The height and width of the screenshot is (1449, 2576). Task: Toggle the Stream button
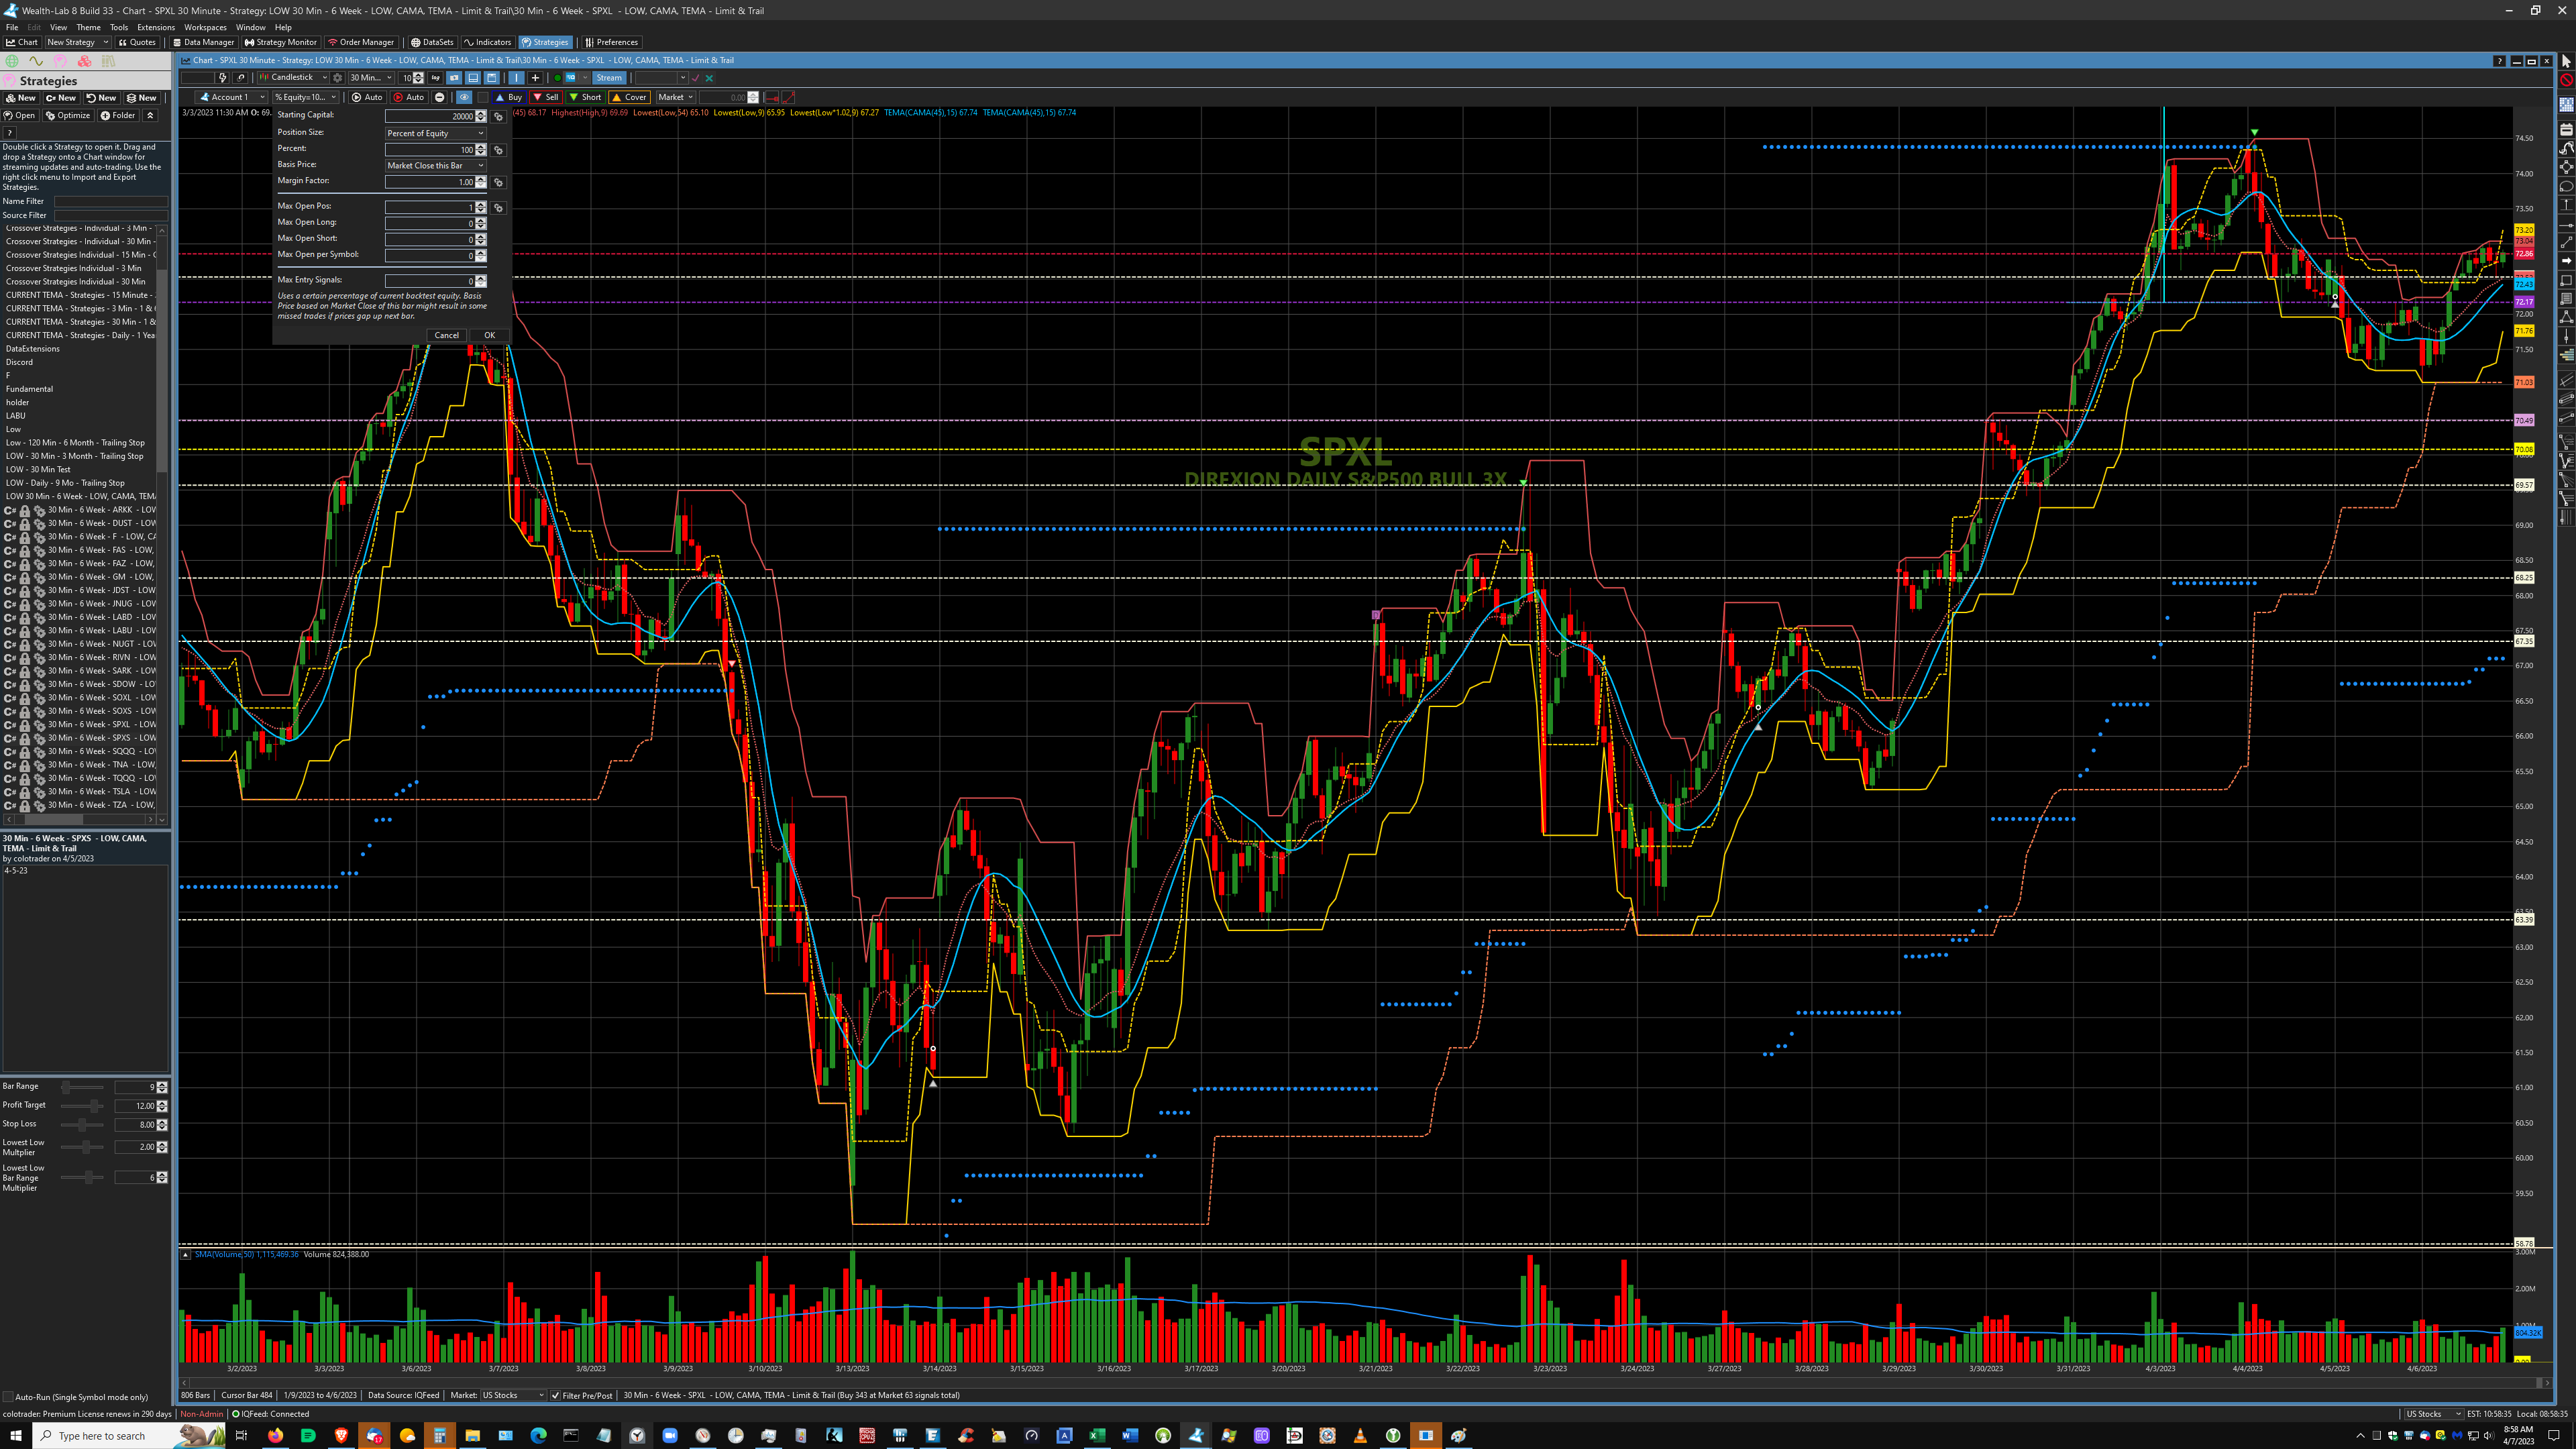coord(609,78)
